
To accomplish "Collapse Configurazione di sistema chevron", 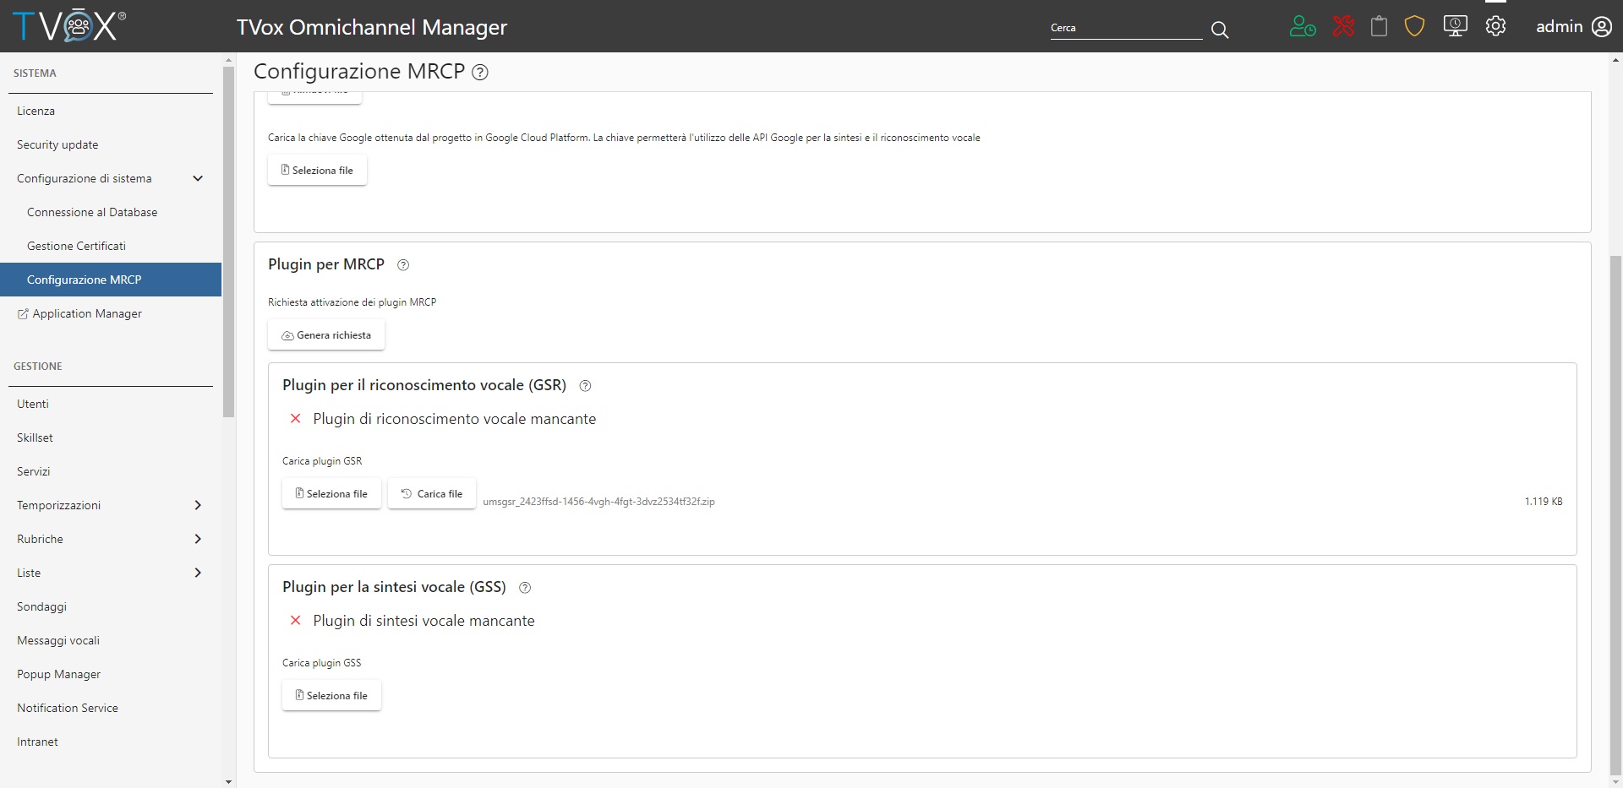I will 198,178.
